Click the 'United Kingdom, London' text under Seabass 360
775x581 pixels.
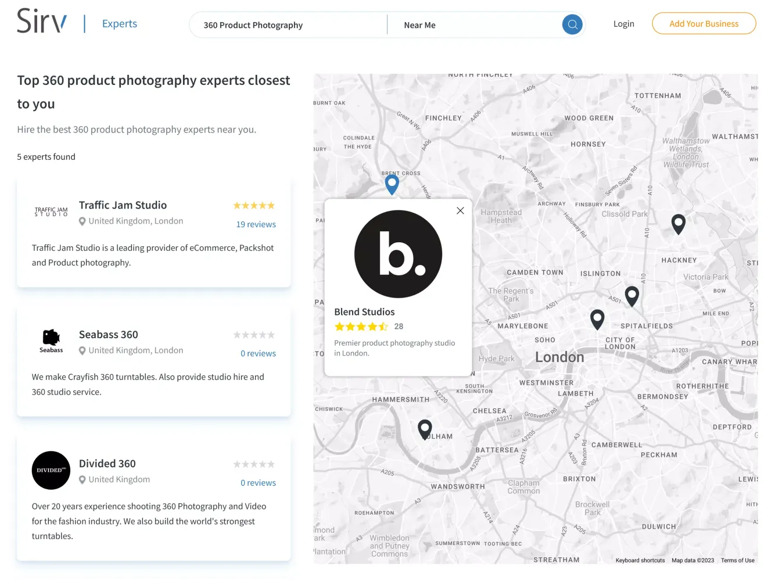click(x=136, y=350)
